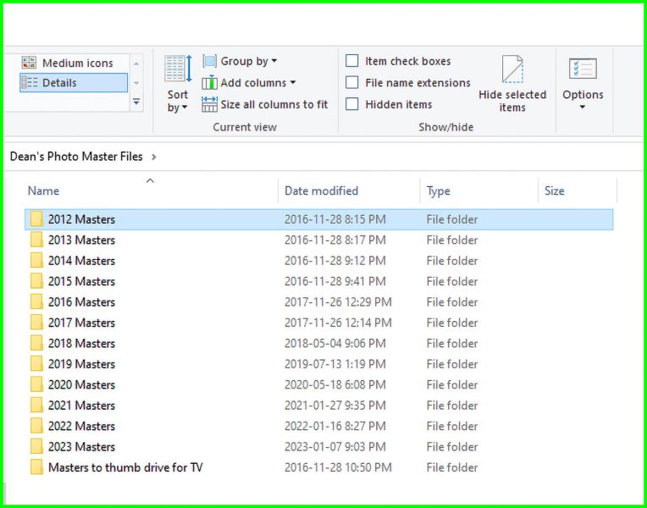The image size is (647, 508).
Task: Click the Sort by icon
Action: 178,69
